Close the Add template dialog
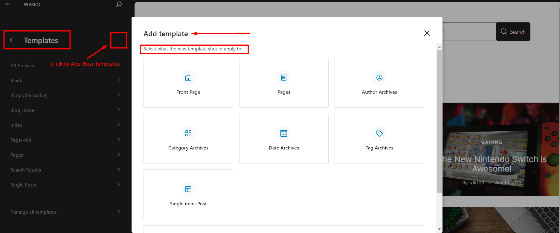This screenshot has width=560, height=233. pyautogui.click(x=427, y=33)
